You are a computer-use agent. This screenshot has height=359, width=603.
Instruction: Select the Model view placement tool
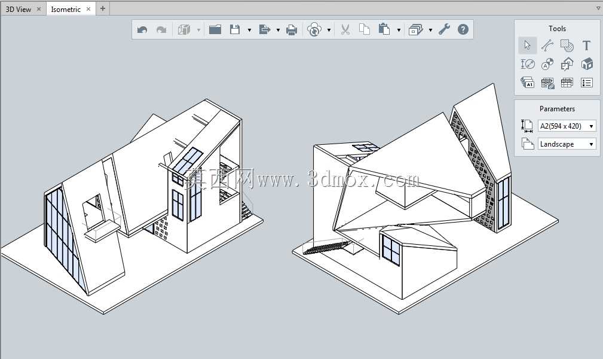tap(567, 64)
